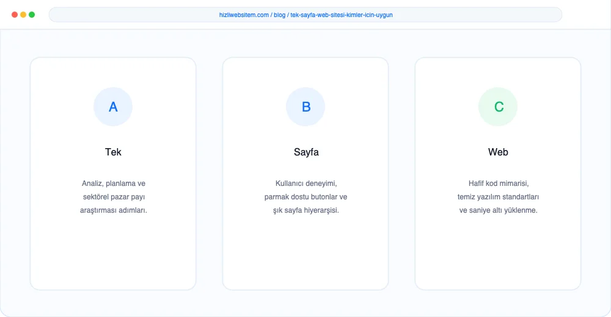
Task: Click the text "temiz yazılım standartları"
Action: pos(498,197)
